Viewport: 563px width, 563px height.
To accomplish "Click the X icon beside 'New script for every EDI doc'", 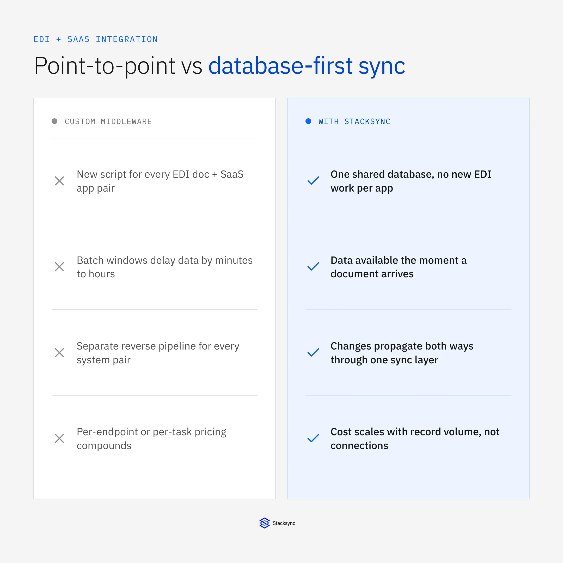I will pyautogui.click(x=59, y=181).
